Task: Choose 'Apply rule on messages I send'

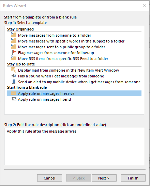Action: (45, 99)
